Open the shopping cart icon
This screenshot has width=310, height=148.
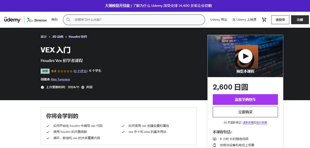point(264,20)
